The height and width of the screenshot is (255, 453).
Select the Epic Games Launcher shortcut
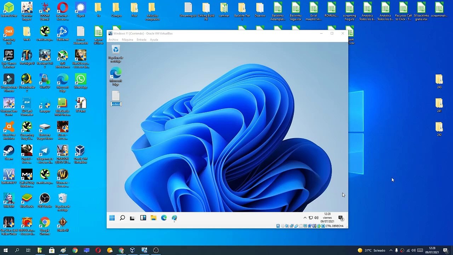pyautogui.click(x=9, y=59)
